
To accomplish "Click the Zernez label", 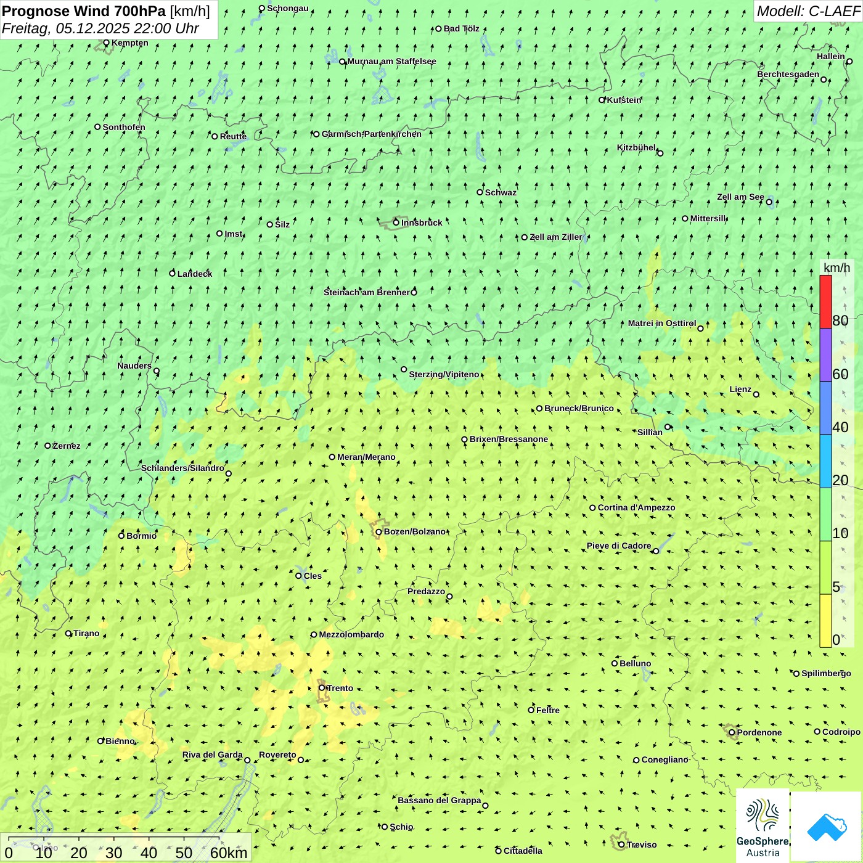I will [67, 446].
